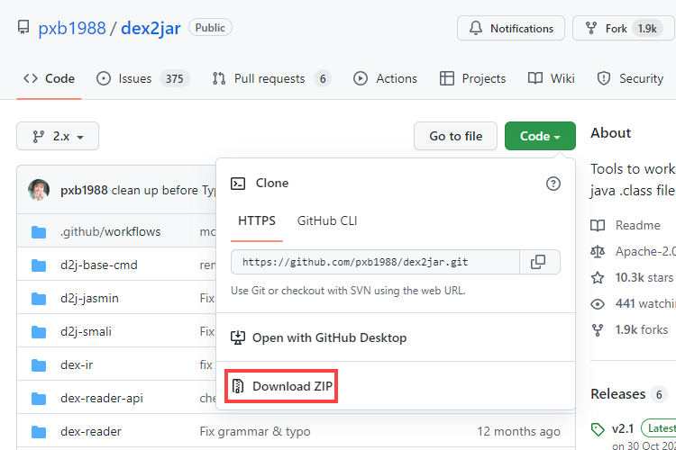Open the pxb1988 commit author link

[84, 190]
